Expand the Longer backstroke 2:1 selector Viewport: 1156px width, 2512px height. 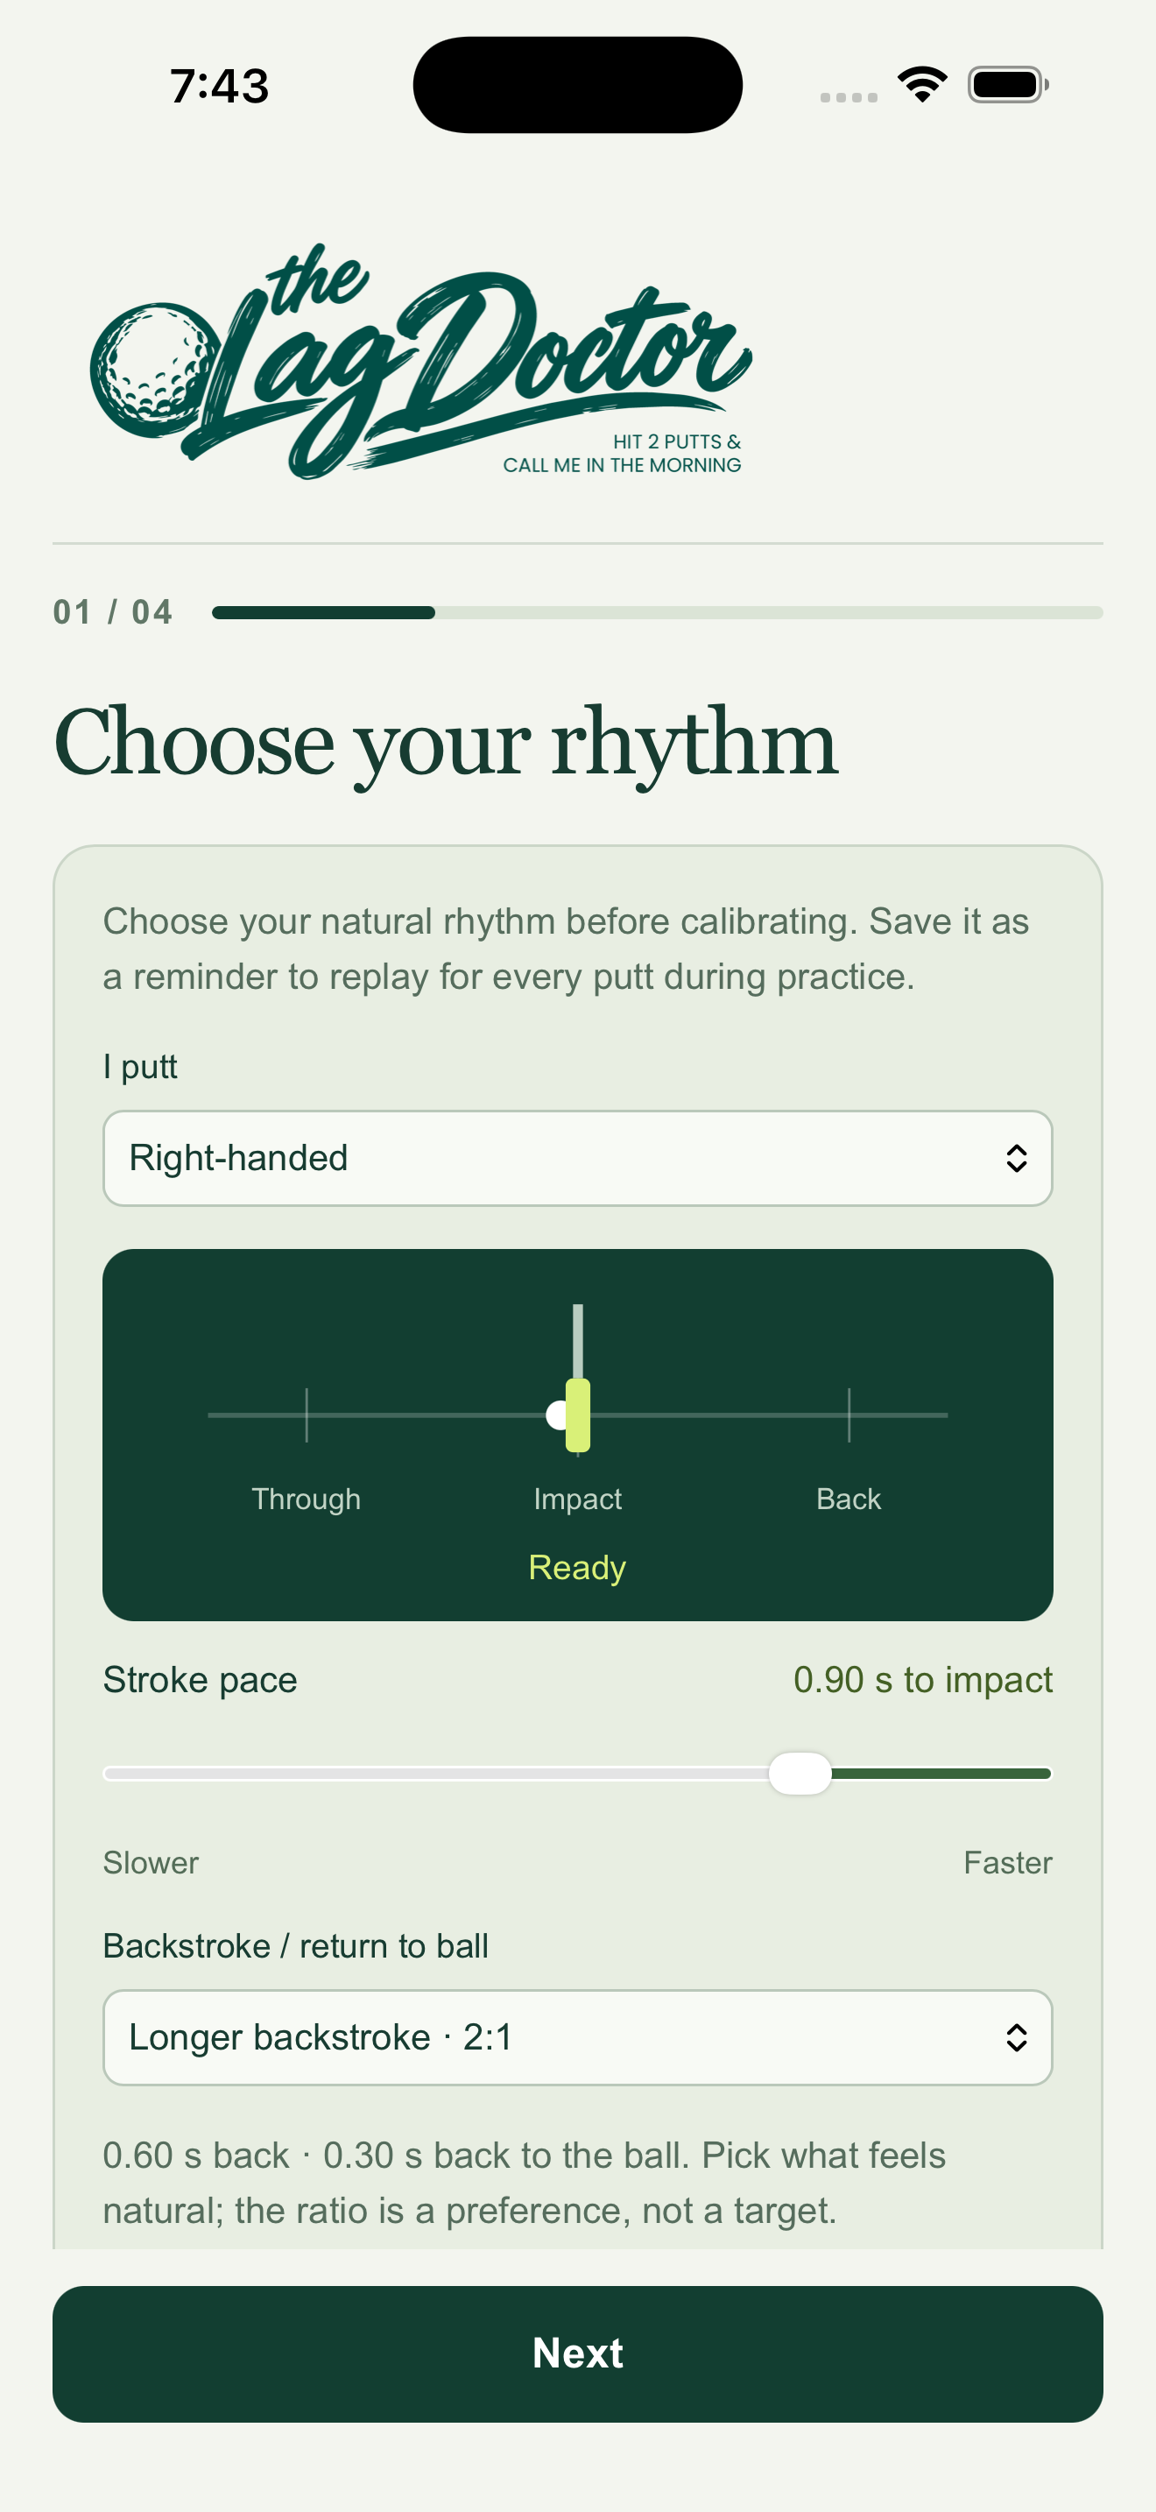point(578,2037)
